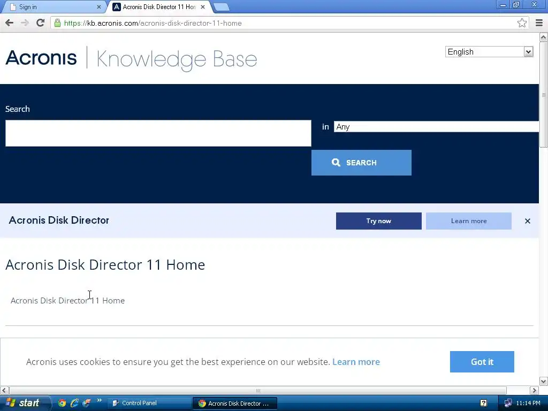The image size is (548, 411).
Task: Launch Chrome from quick launch
Action: pos(62,403)
